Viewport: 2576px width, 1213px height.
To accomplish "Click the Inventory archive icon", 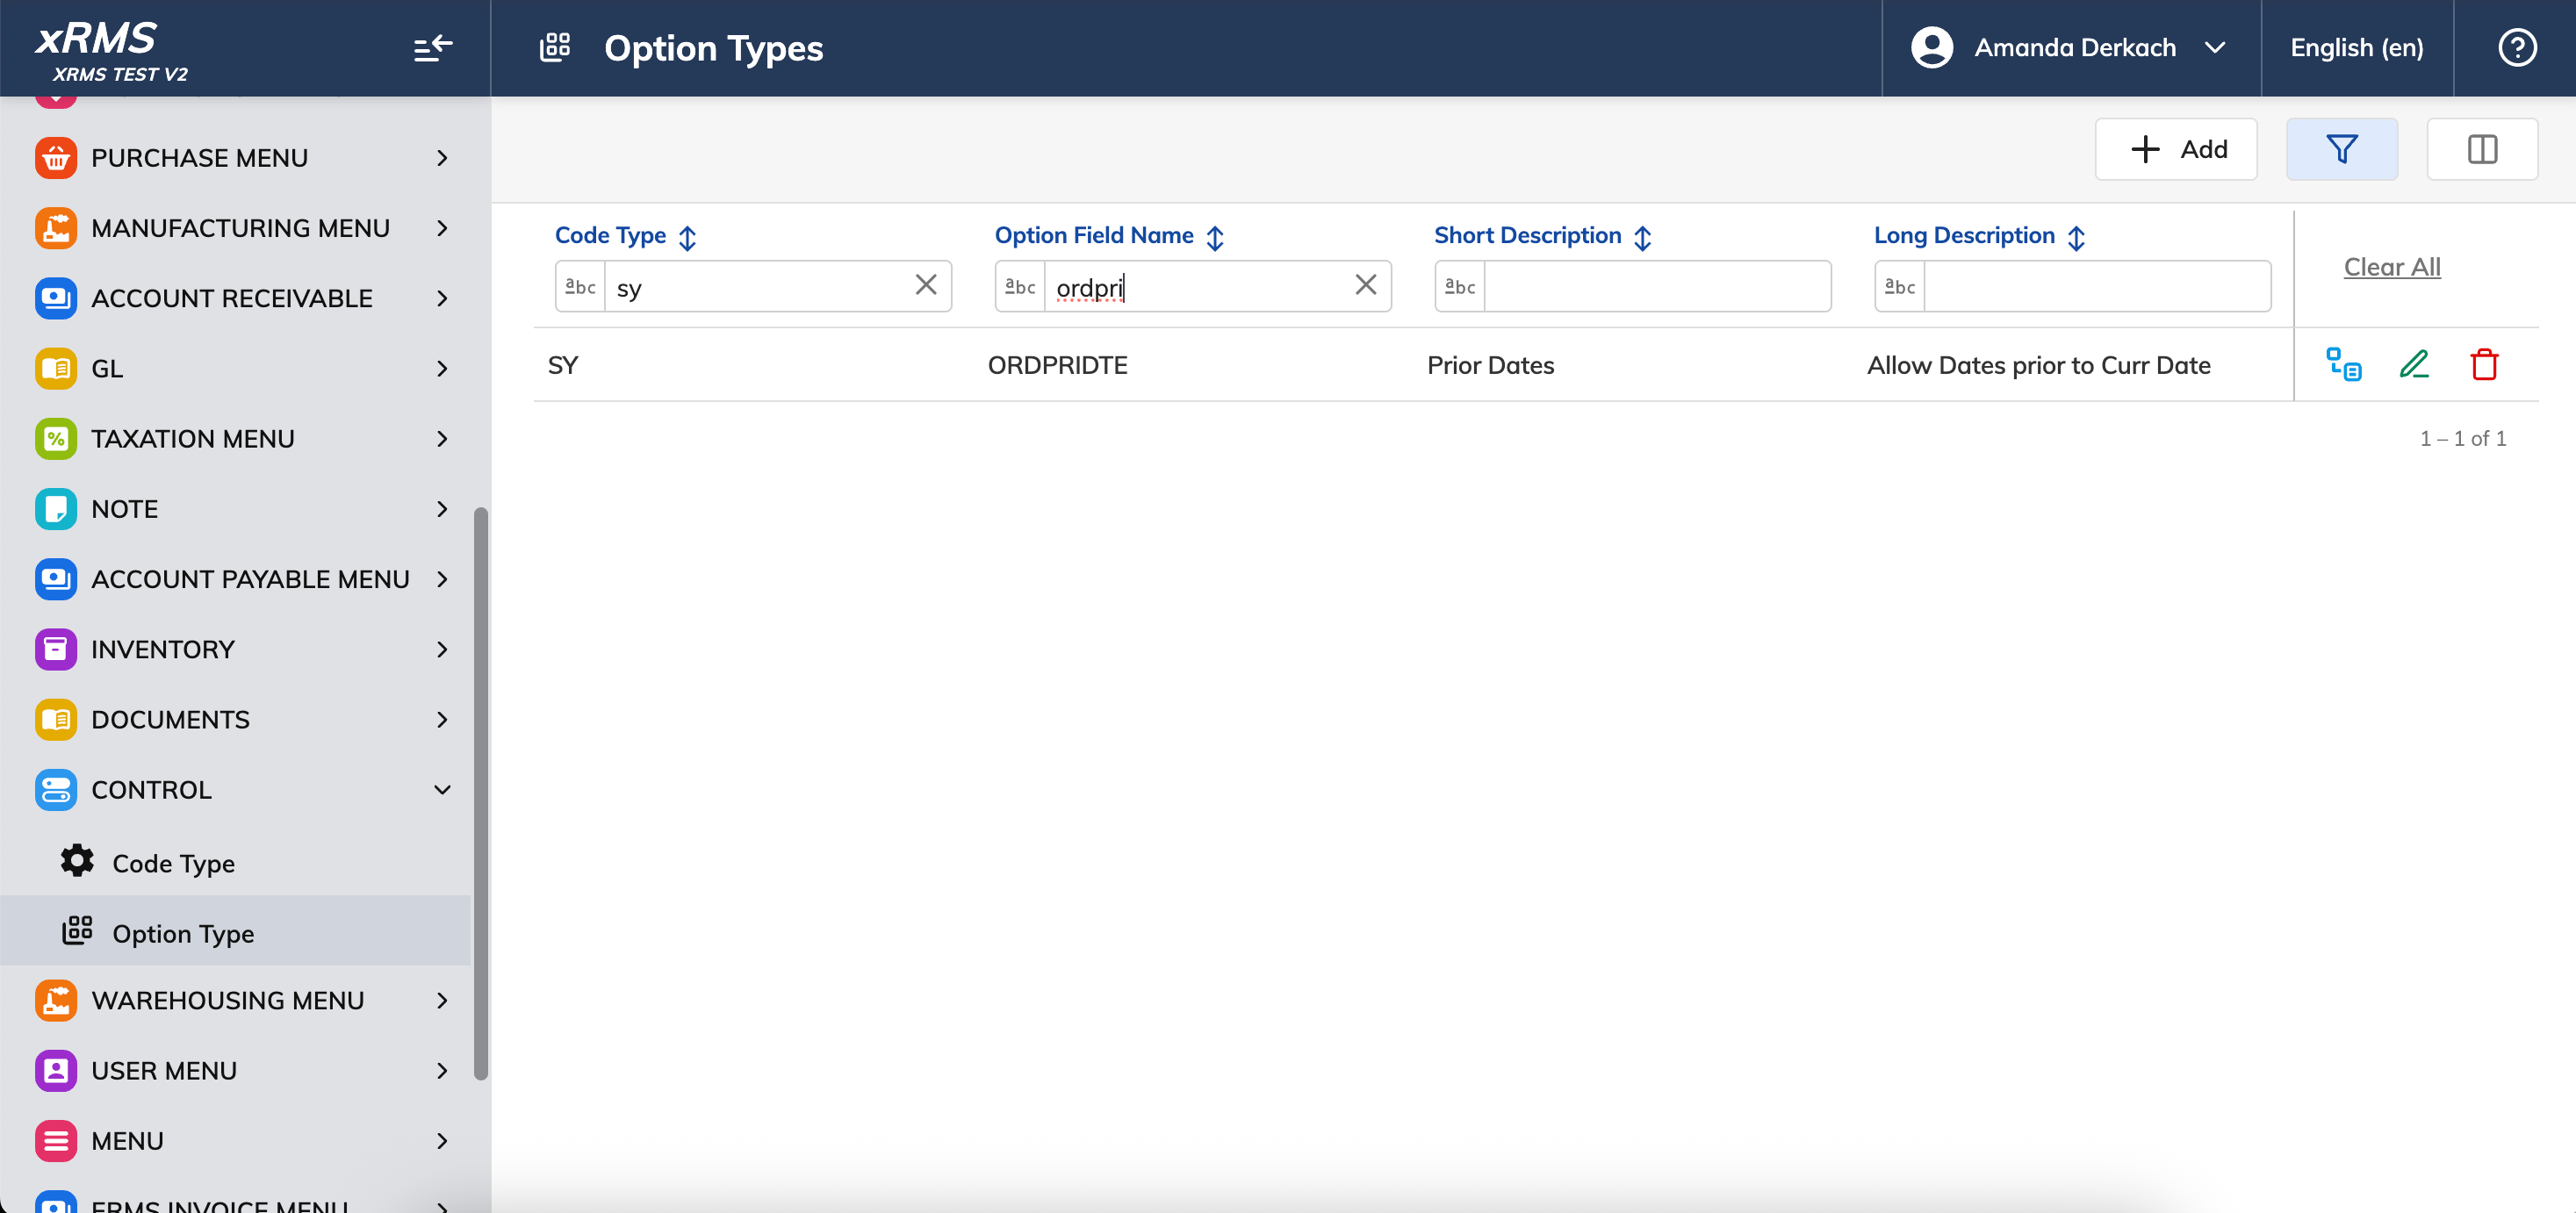I will tap(56, 649).
